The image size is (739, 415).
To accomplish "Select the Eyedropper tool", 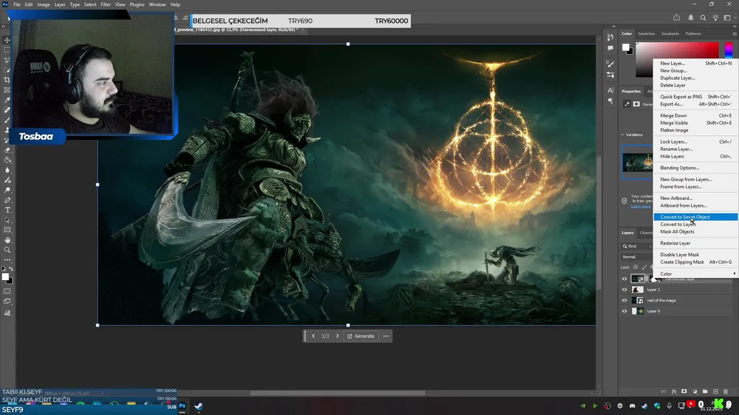I will point(8,100).
